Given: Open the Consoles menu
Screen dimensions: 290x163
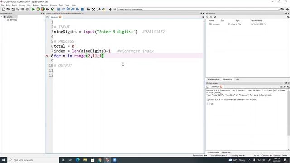Looking at the screenshot, I should tap(44, 5).
